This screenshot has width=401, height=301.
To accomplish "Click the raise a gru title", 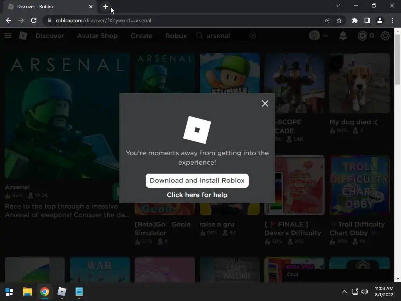I will (217, 224).
